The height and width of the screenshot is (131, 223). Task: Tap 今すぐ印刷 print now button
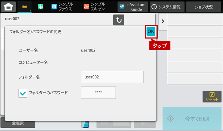tap(192, 118)
